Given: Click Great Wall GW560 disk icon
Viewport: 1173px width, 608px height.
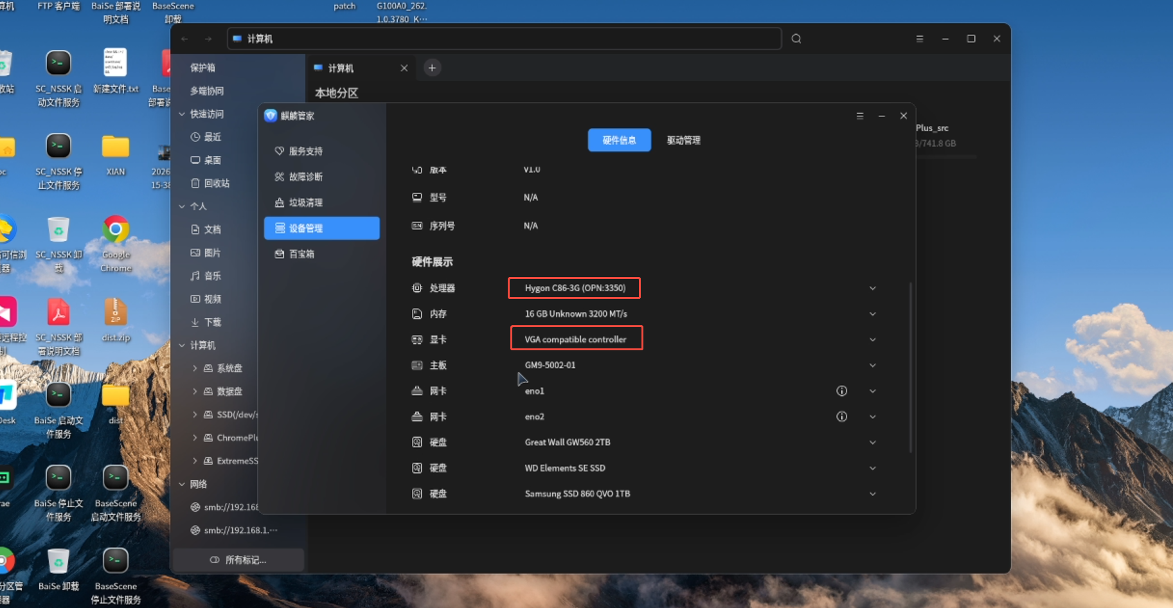Looking at the screenshot, I should [417, 442].
